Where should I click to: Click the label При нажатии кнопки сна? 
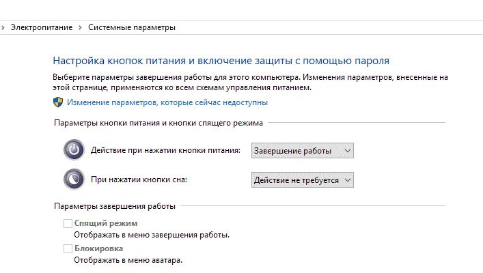point(139,179)
